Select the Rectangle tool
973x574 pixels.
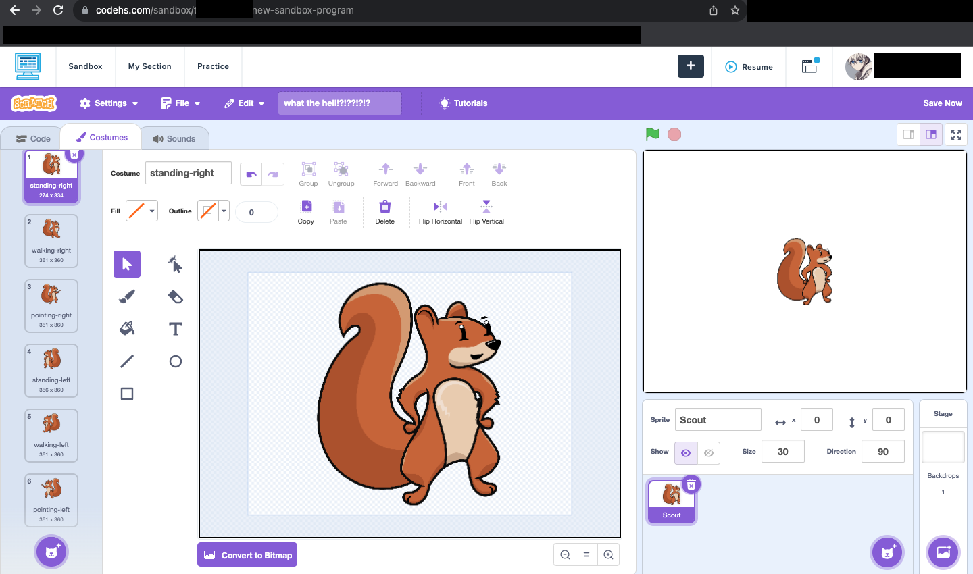(126, 394)
